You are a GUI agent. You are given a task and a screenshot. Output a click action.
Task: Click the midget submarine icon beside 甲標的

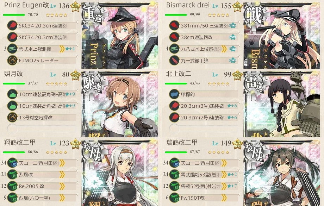[174, 94]
